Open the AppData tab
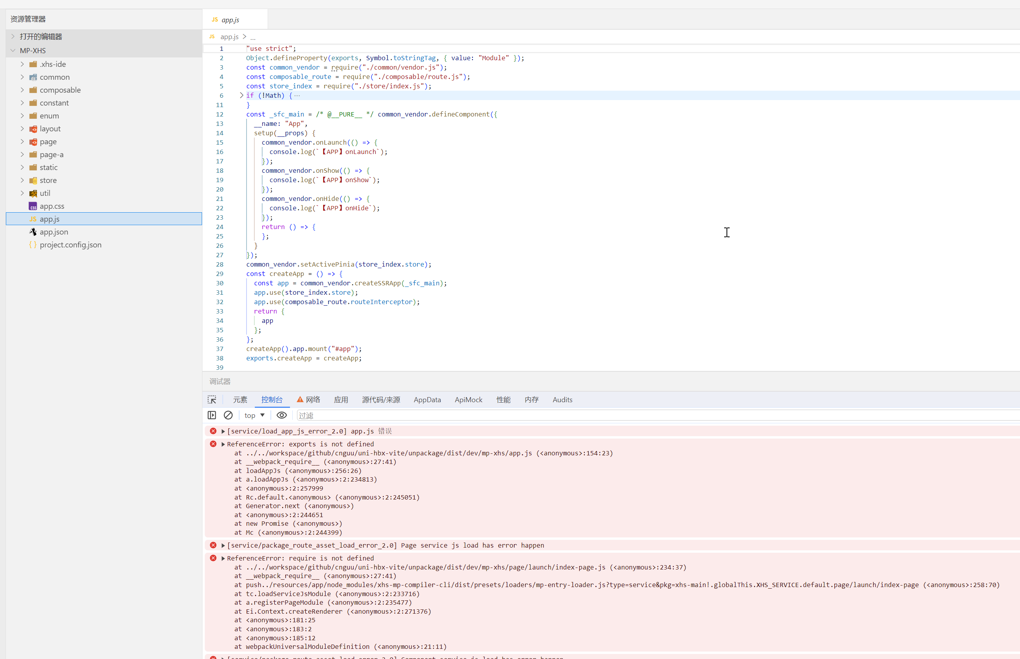 pos(427,400)
